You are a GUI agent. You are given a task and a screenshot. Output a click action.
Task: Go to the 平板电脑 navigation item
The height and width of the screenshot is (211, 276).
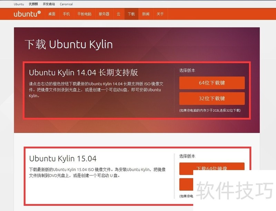click(84, 14)
